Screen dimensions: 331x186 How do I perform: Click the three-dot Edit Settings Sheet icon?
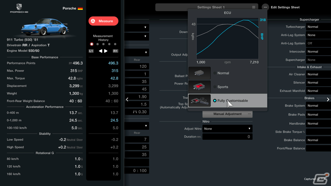(265, 7)
